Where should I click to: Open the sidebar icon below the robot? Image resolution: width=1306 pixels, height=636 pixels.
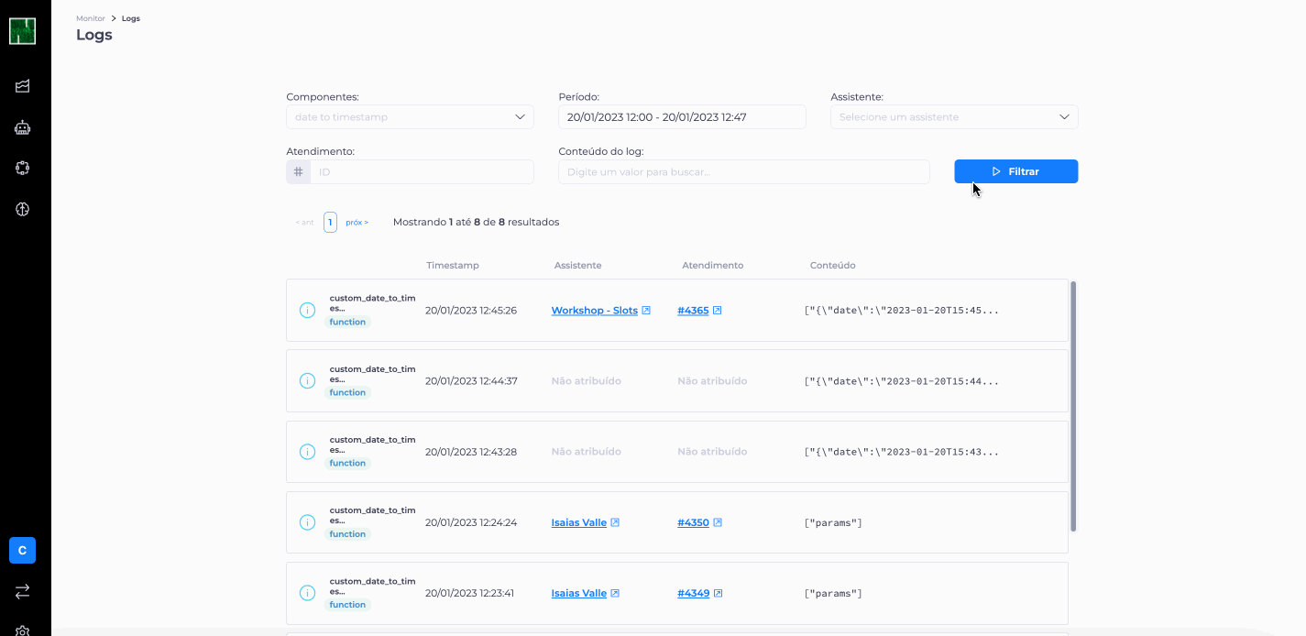click(23, 168)
